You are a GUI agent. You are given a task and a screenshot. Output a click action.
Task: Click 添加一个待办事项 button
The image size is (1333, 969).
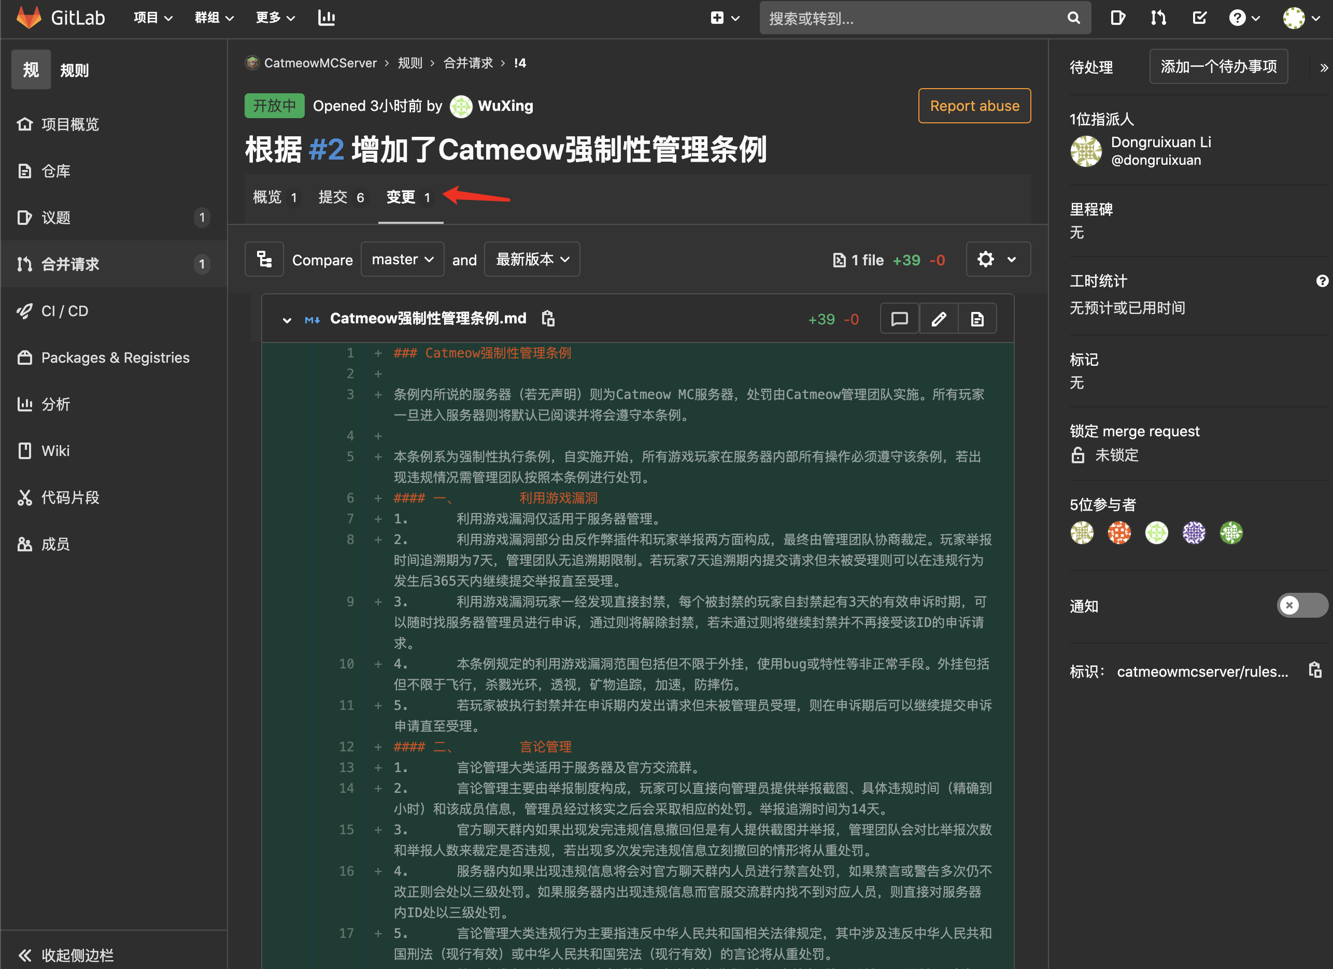pos(1218,67)
